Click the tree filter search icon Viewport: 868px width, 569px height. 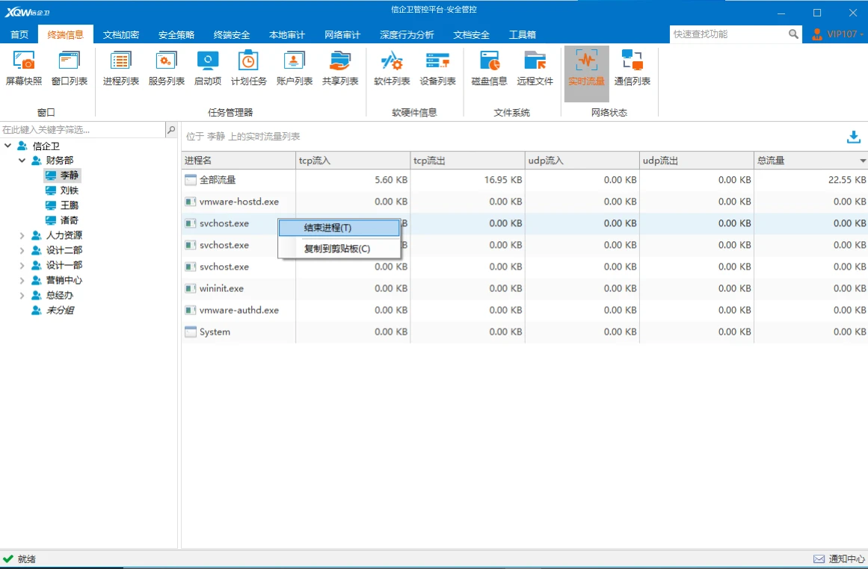click(171, 130)
